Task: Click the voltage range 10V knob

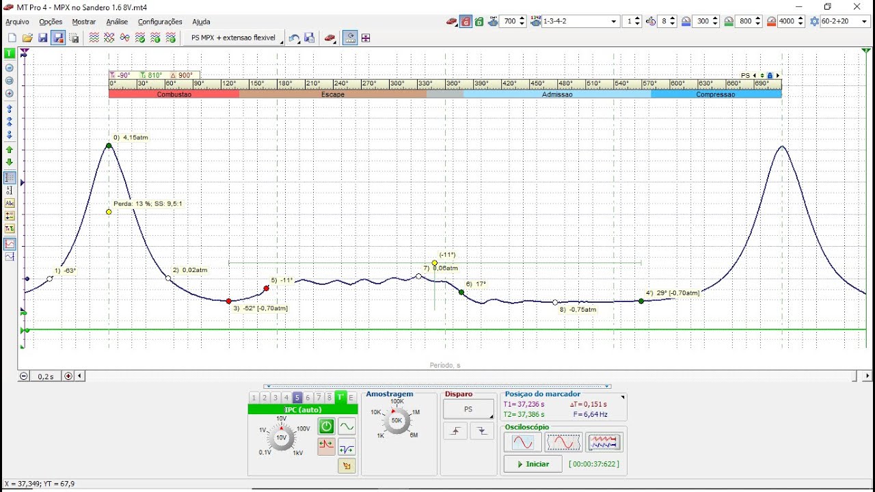Action: pos(281,437)
